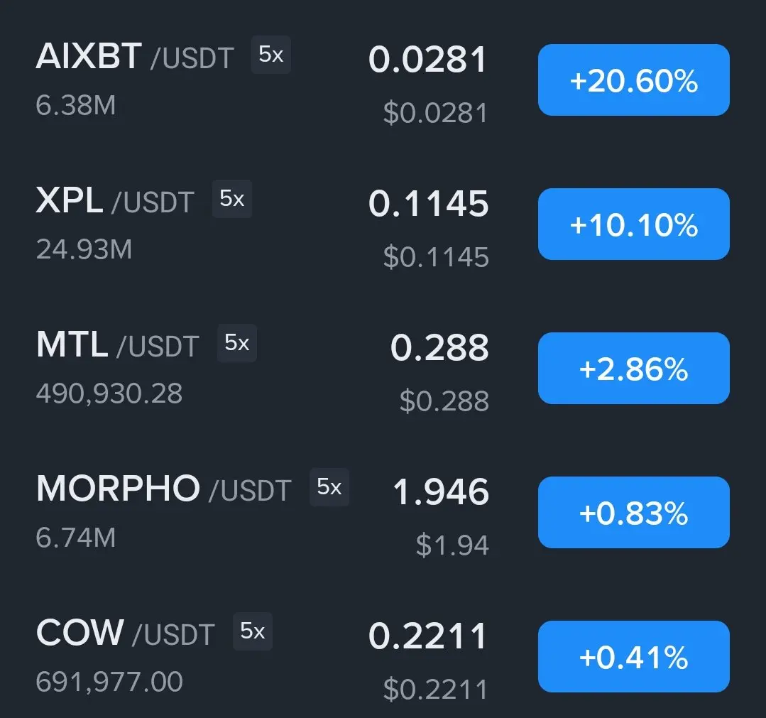This screenshot has width=766, height=718.
Task: Click the 5x leverage badge next to COW
Action: tap(253, 631)
